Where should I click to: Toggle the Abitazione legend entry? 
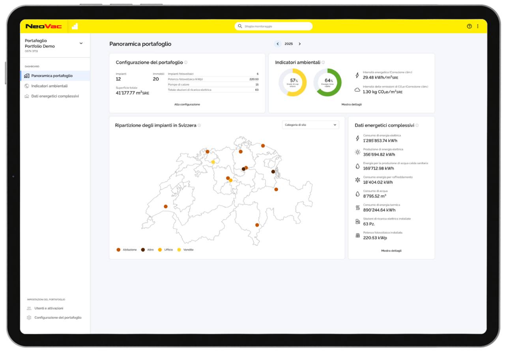pos(127,250)
